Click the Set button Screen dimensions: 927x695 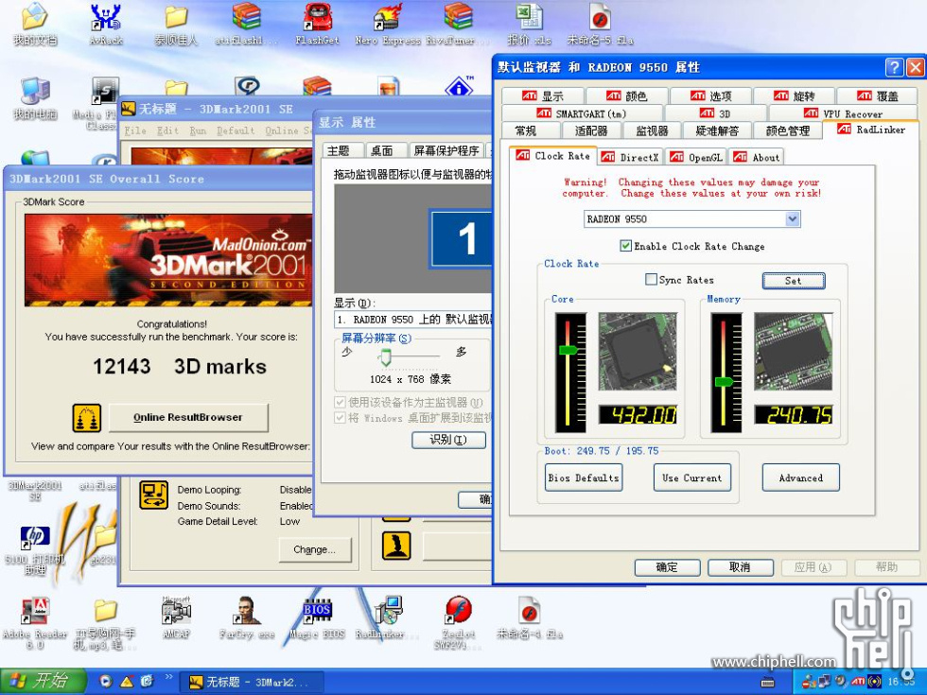[794, 281]
